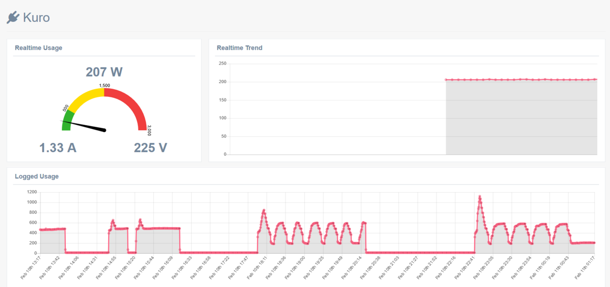Click the 250 axis label in Realtime Trend
The height and width of the screenshot is (287, 610).
point(222,63)
